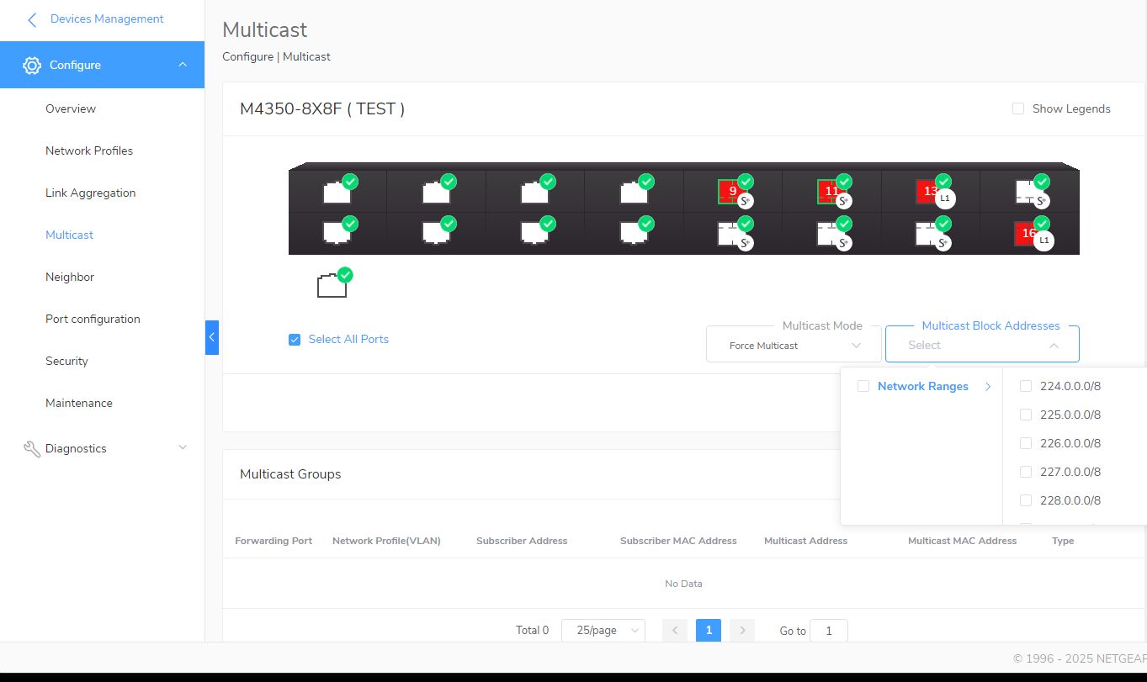Image resolution: width=1147 pixels, height=682 pixels.
Task: Check the 227.0.0.0/8 address block
Action: 1026,472
